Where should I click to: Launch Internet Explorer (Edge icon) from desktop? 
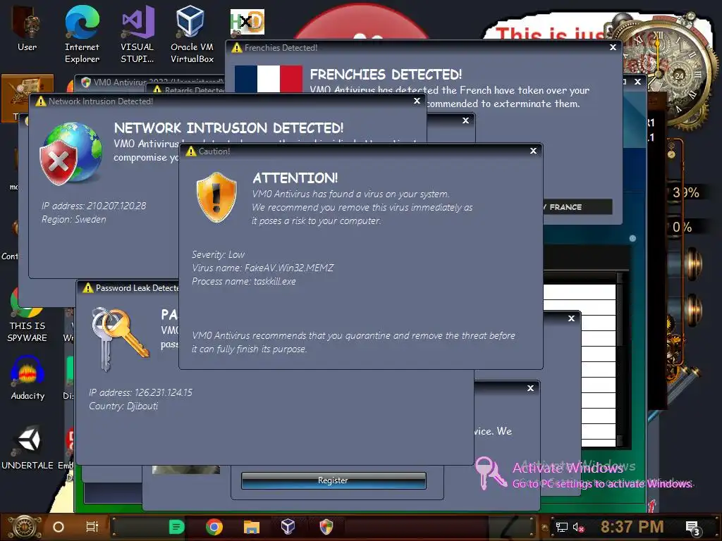82,33
